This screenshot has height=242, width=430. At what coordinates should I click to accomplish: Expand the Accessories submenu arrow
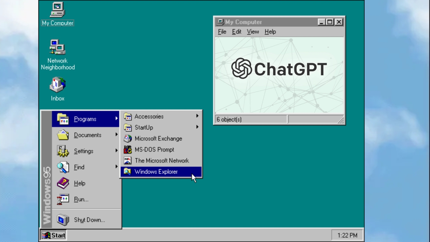point(197,116)
